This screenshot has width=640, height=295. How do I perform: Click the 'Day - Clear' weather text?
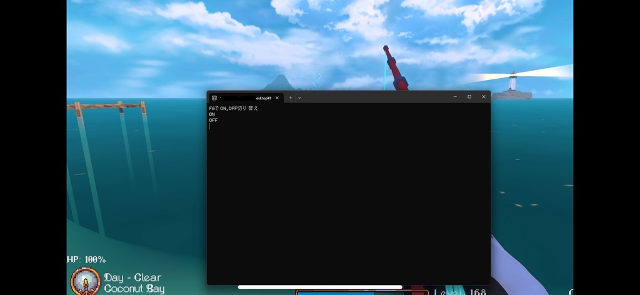coord(132,278)
